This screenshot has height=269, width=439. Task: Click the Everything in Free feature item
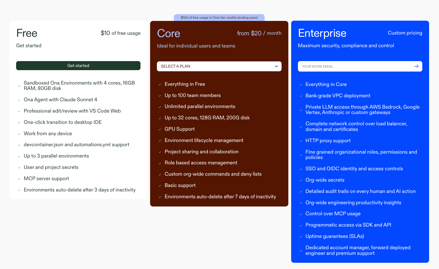[185, 84]
